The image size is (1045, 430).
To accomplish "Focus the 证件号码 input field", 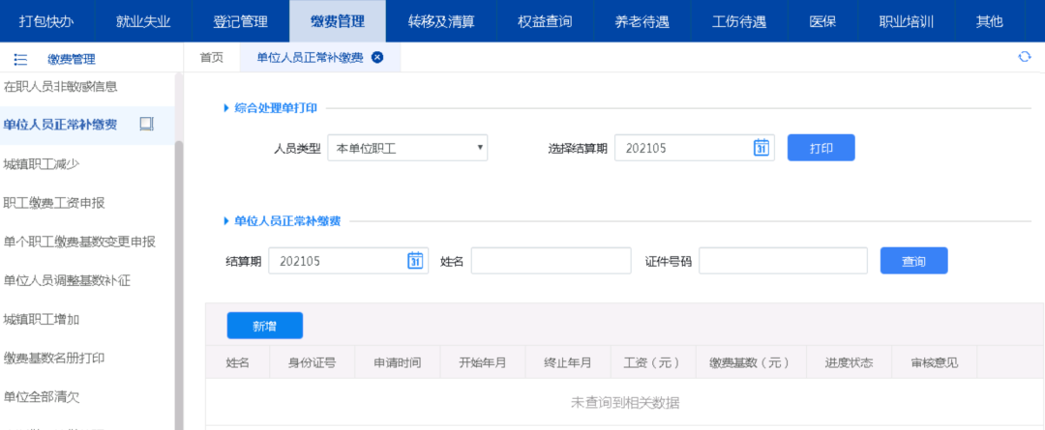I will coord(783,261).
